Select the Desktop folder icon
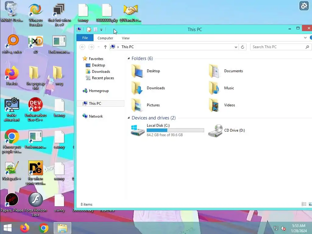Viewport: 312px width, 234px height. pyautogui.click(x=137, y=71)
